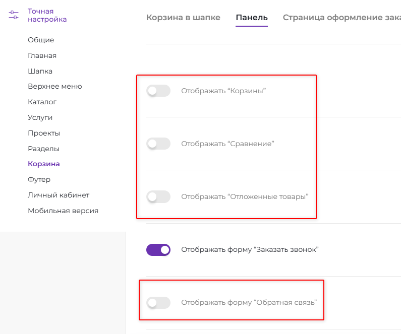
Task: Select "Разделы" in the sidebar menu
Action: click(43, 149)
